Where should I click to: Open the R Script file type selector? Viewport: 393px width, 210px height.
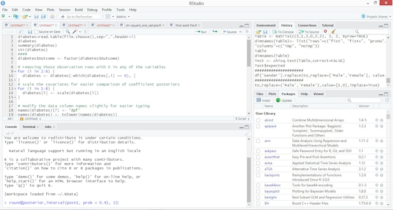pyautogui.click(x=242, y=119)
